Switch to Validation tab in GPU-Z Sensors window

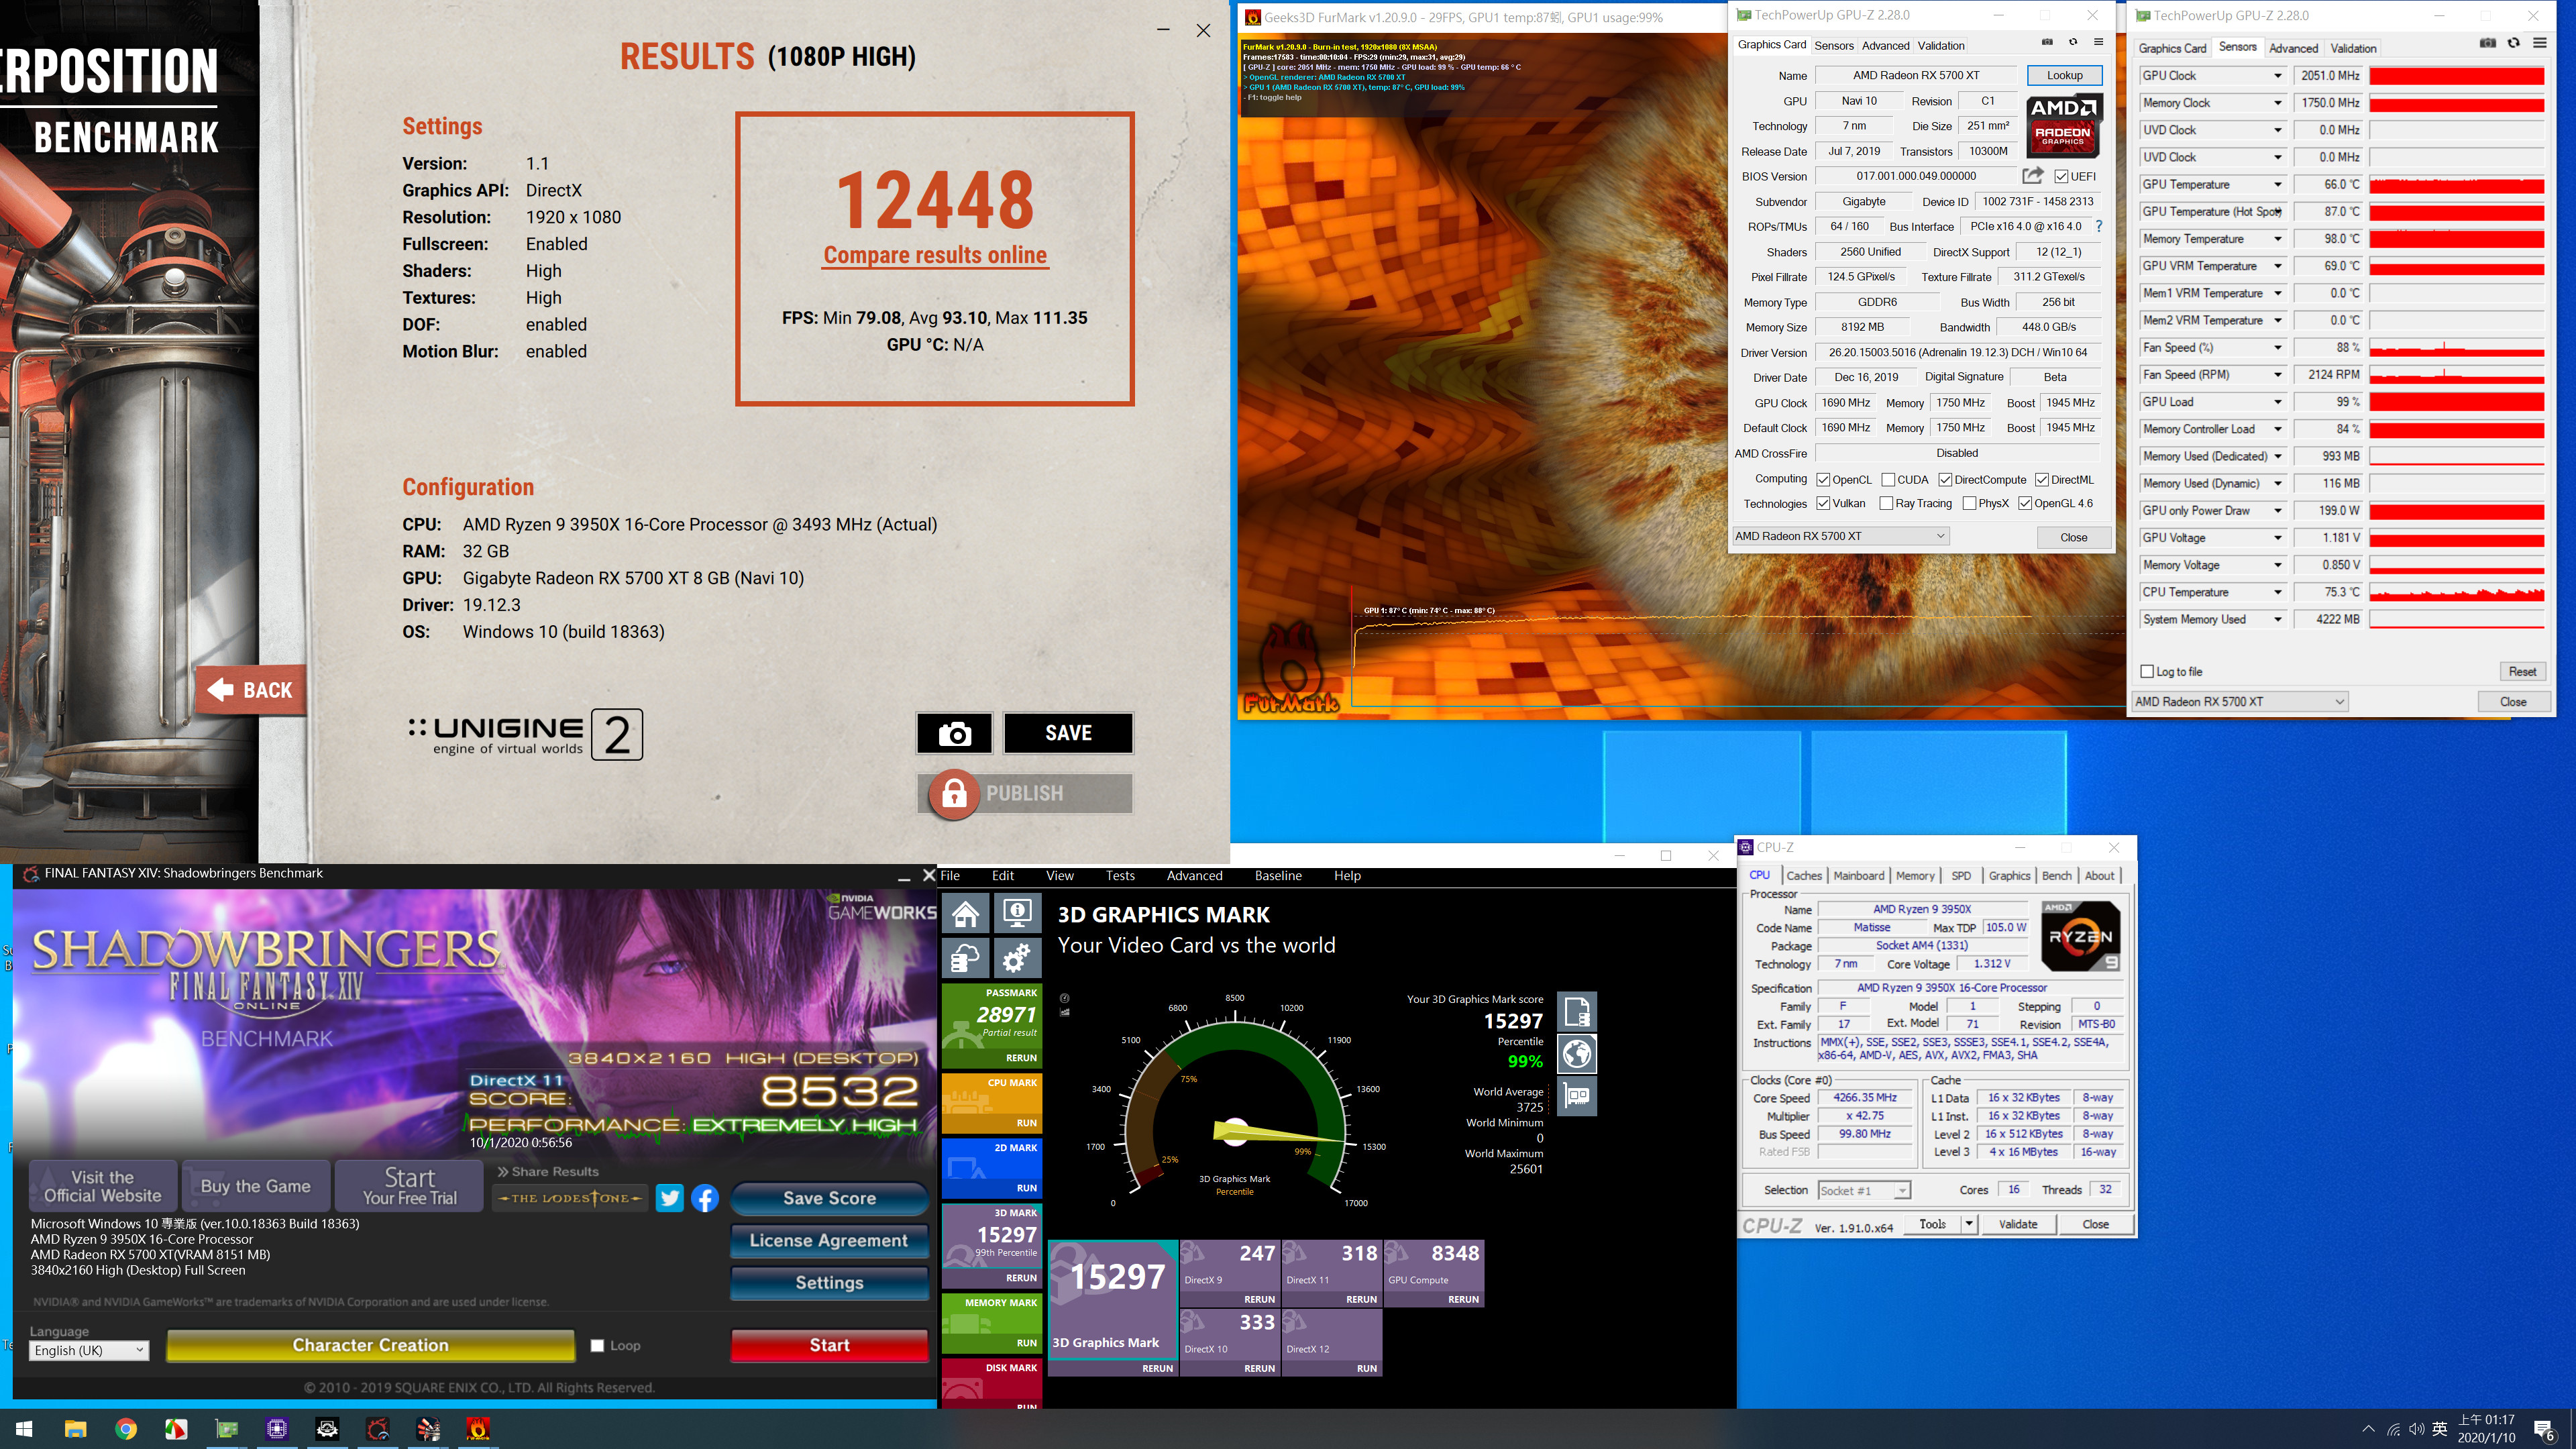(x=2353, y=48)
